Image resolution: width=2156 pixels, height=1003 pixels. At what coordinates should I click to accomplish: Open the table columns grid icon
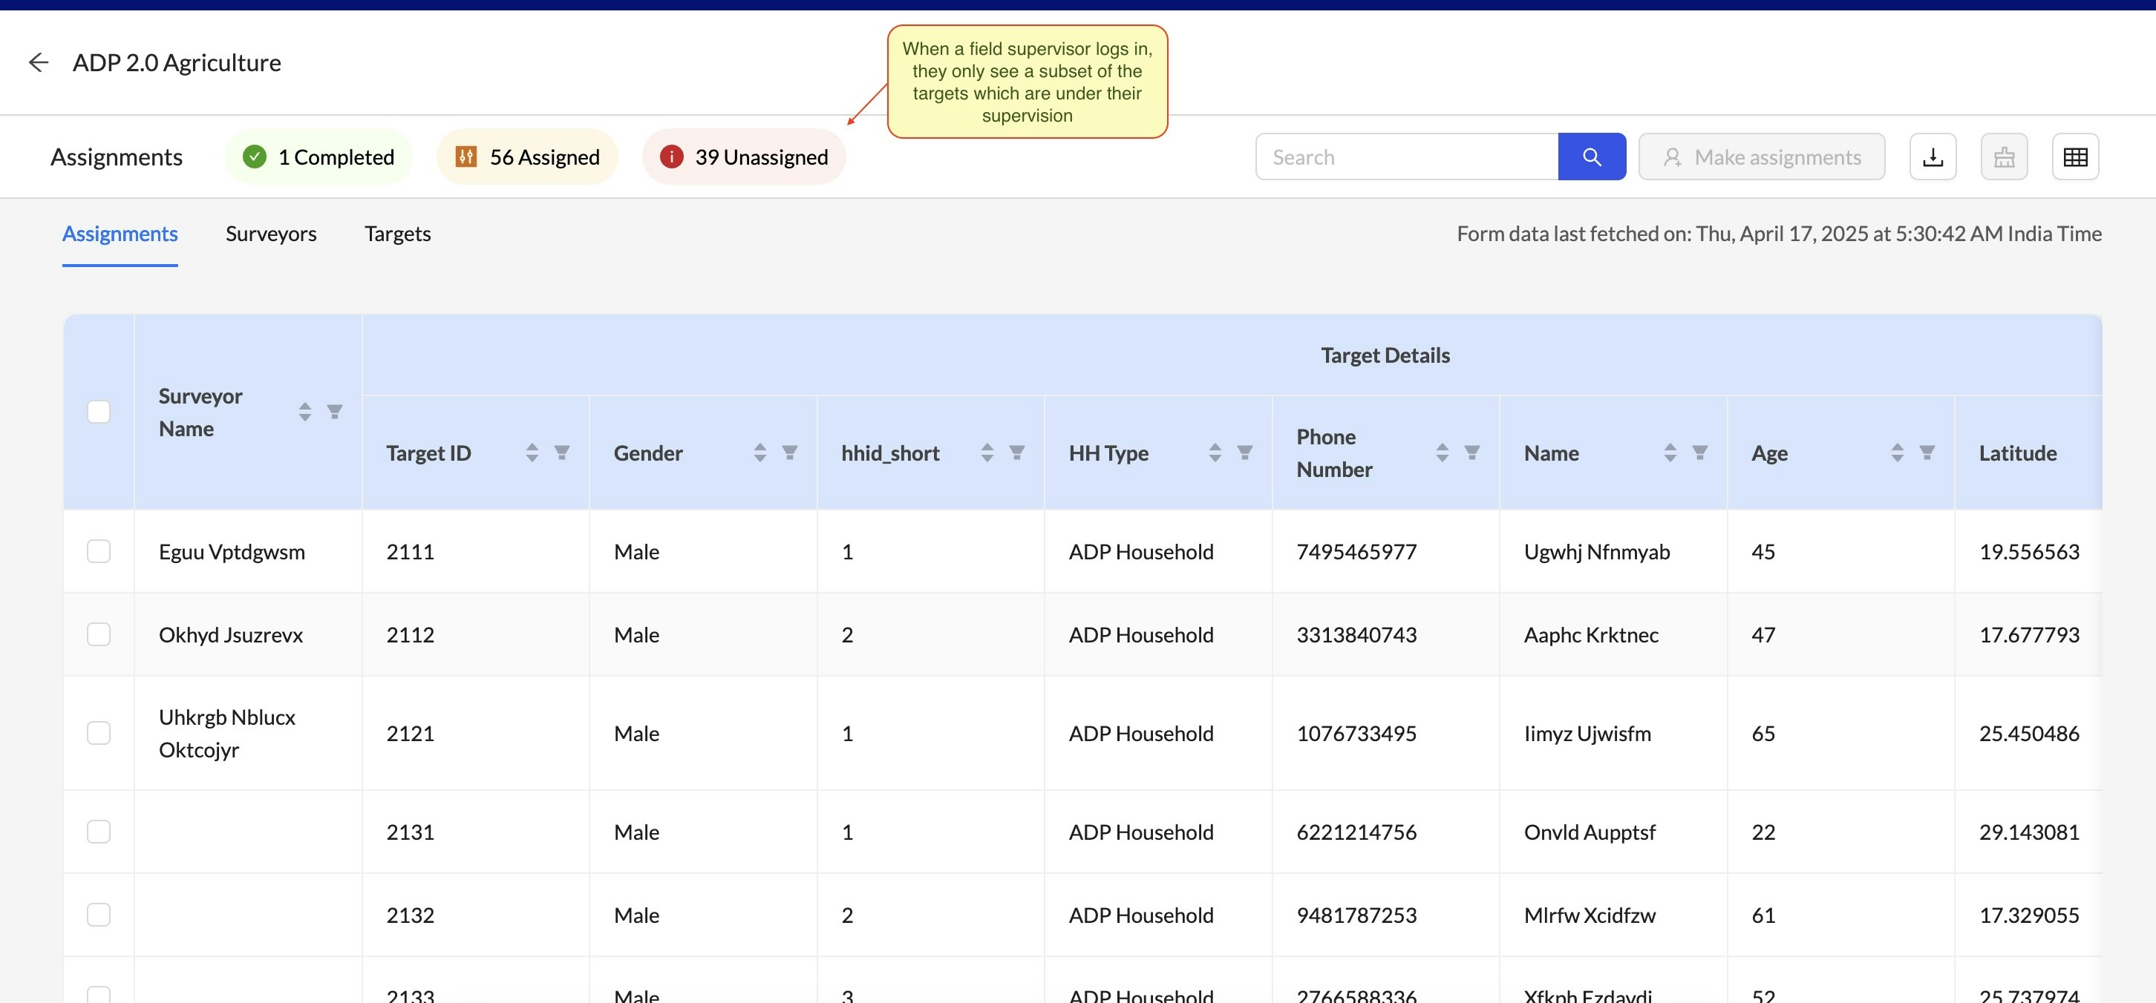tap(2075, 157)
